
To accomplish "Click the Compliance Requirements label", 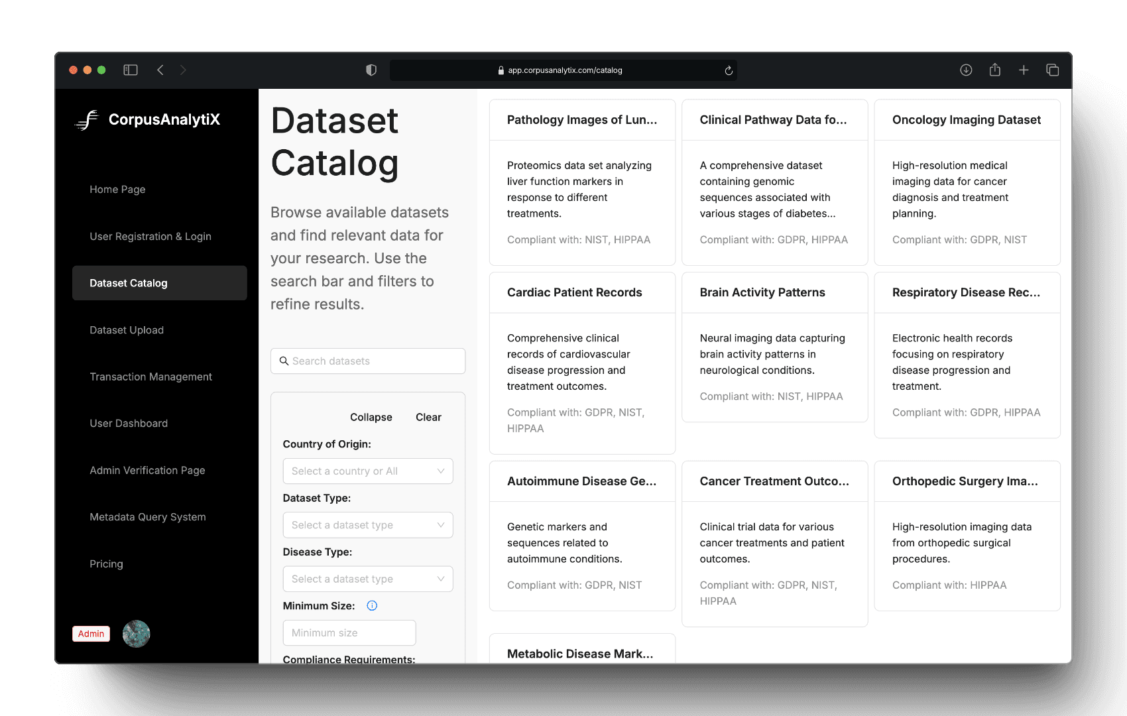I will 349,659.
